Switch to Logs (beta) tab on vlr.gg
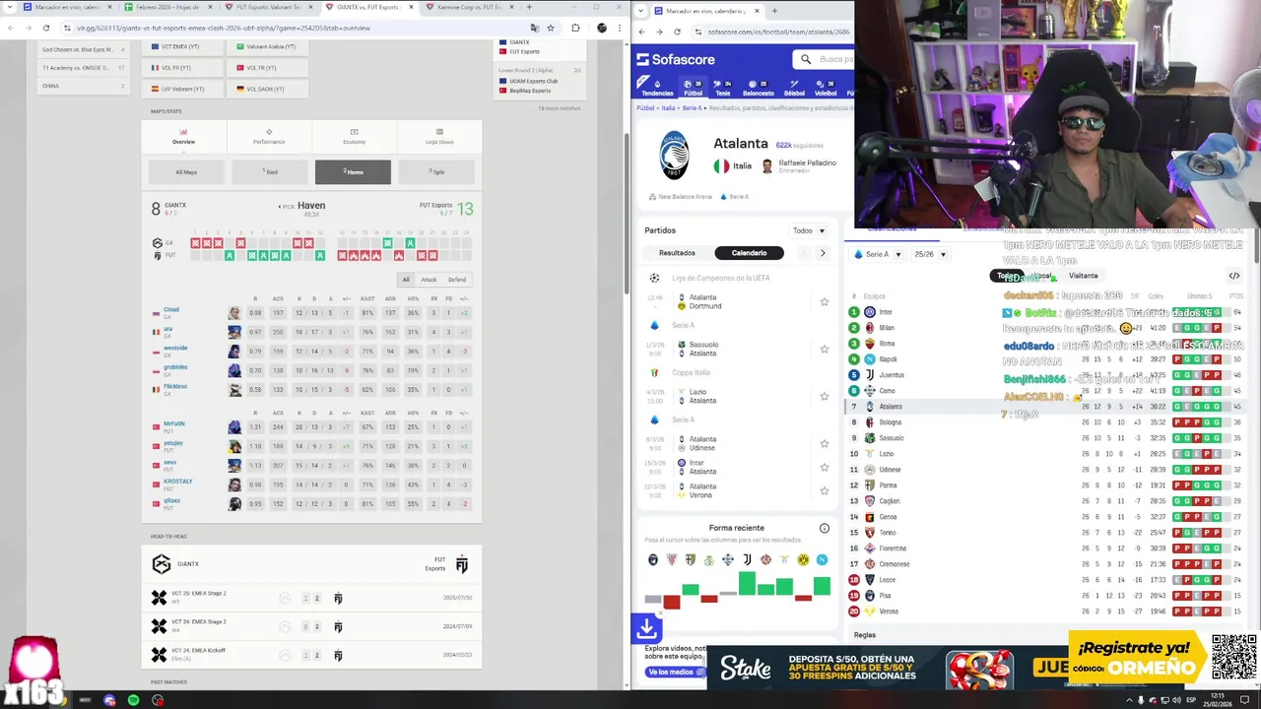The image size is (1261, 709). coord(439,136)
